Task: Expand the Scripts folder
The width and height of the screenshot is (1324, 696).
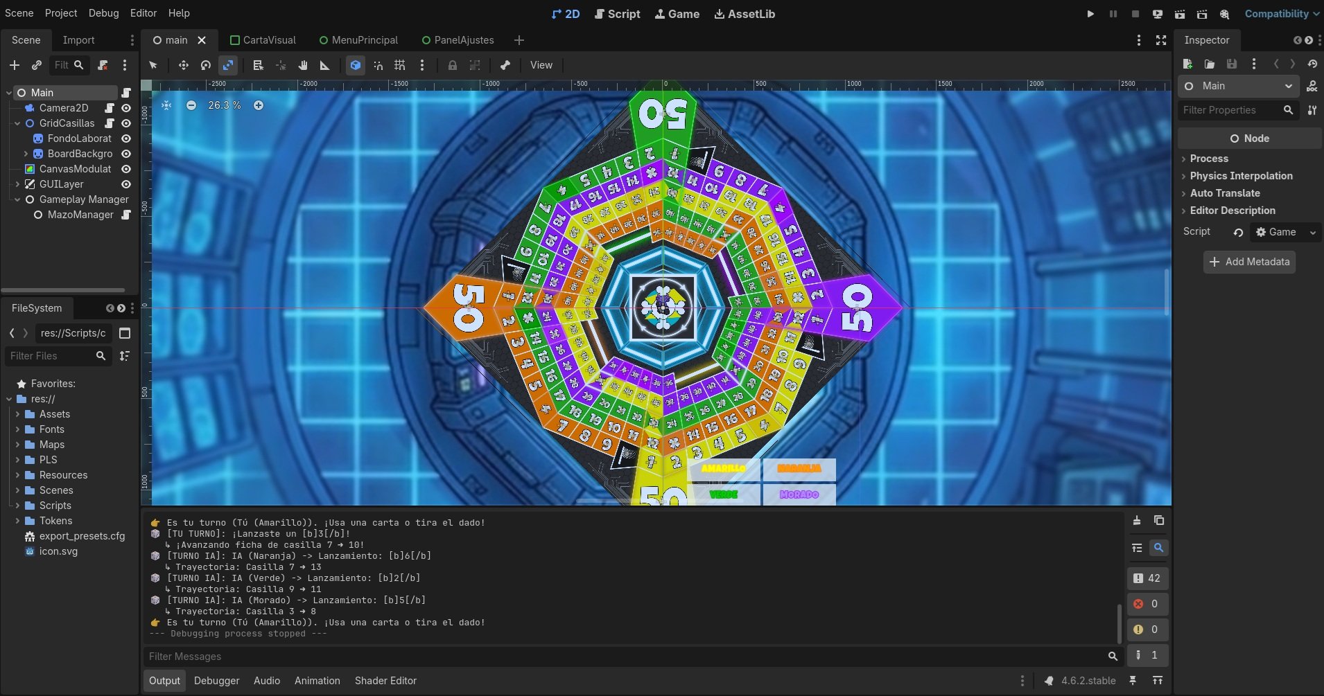Action: point(17,506)
